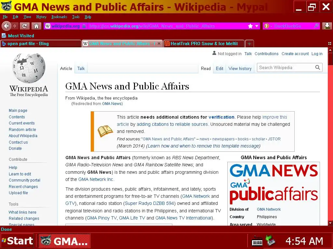Viewport: 333px width, 249px height.
Task: Open the Super Radyo DZBB 594 link
Action: pos(149,203)
